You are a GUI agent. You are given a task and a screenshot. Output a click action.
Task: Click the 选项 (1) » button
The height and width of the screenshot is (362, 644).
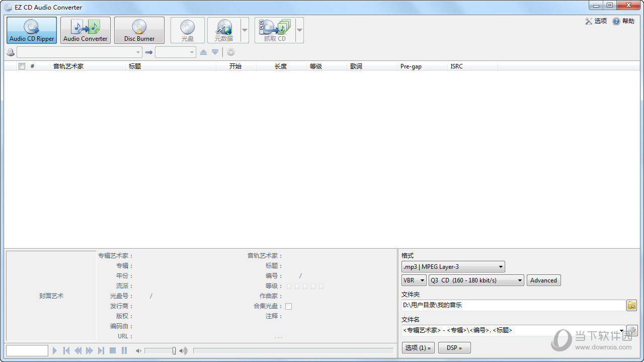[x=418, y=348]
